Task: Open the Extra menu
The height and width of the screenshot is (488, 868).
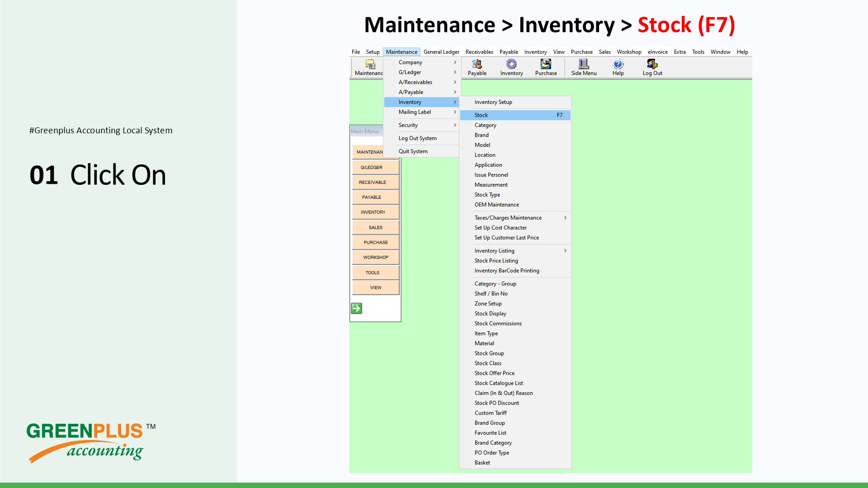Action: coord(679,52)
